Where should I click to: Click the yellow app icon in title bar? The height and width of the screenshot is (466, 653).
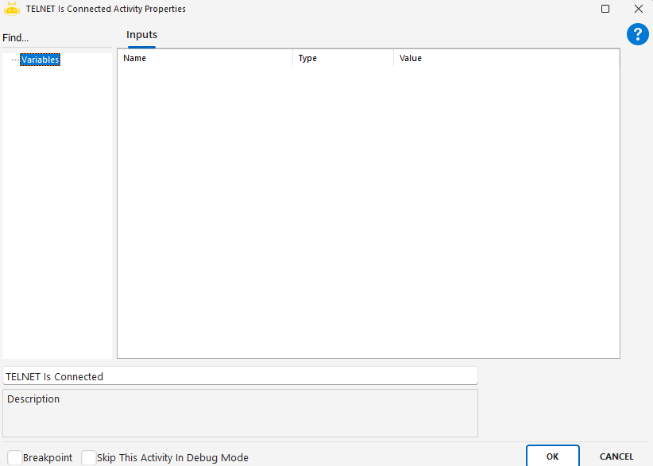point(12,9)
